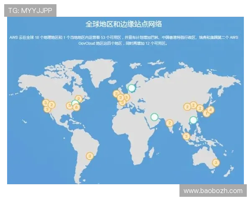The height and width of the screenshot is (201, 251).
Task: Click the description line starting with "GovCloud"
Action: (123, 44)
